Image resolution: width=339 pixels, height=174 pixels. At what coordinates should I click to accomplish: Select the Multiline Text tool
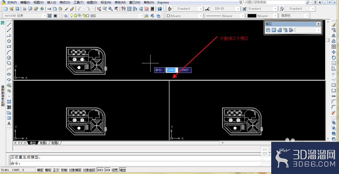coord(9,124)
